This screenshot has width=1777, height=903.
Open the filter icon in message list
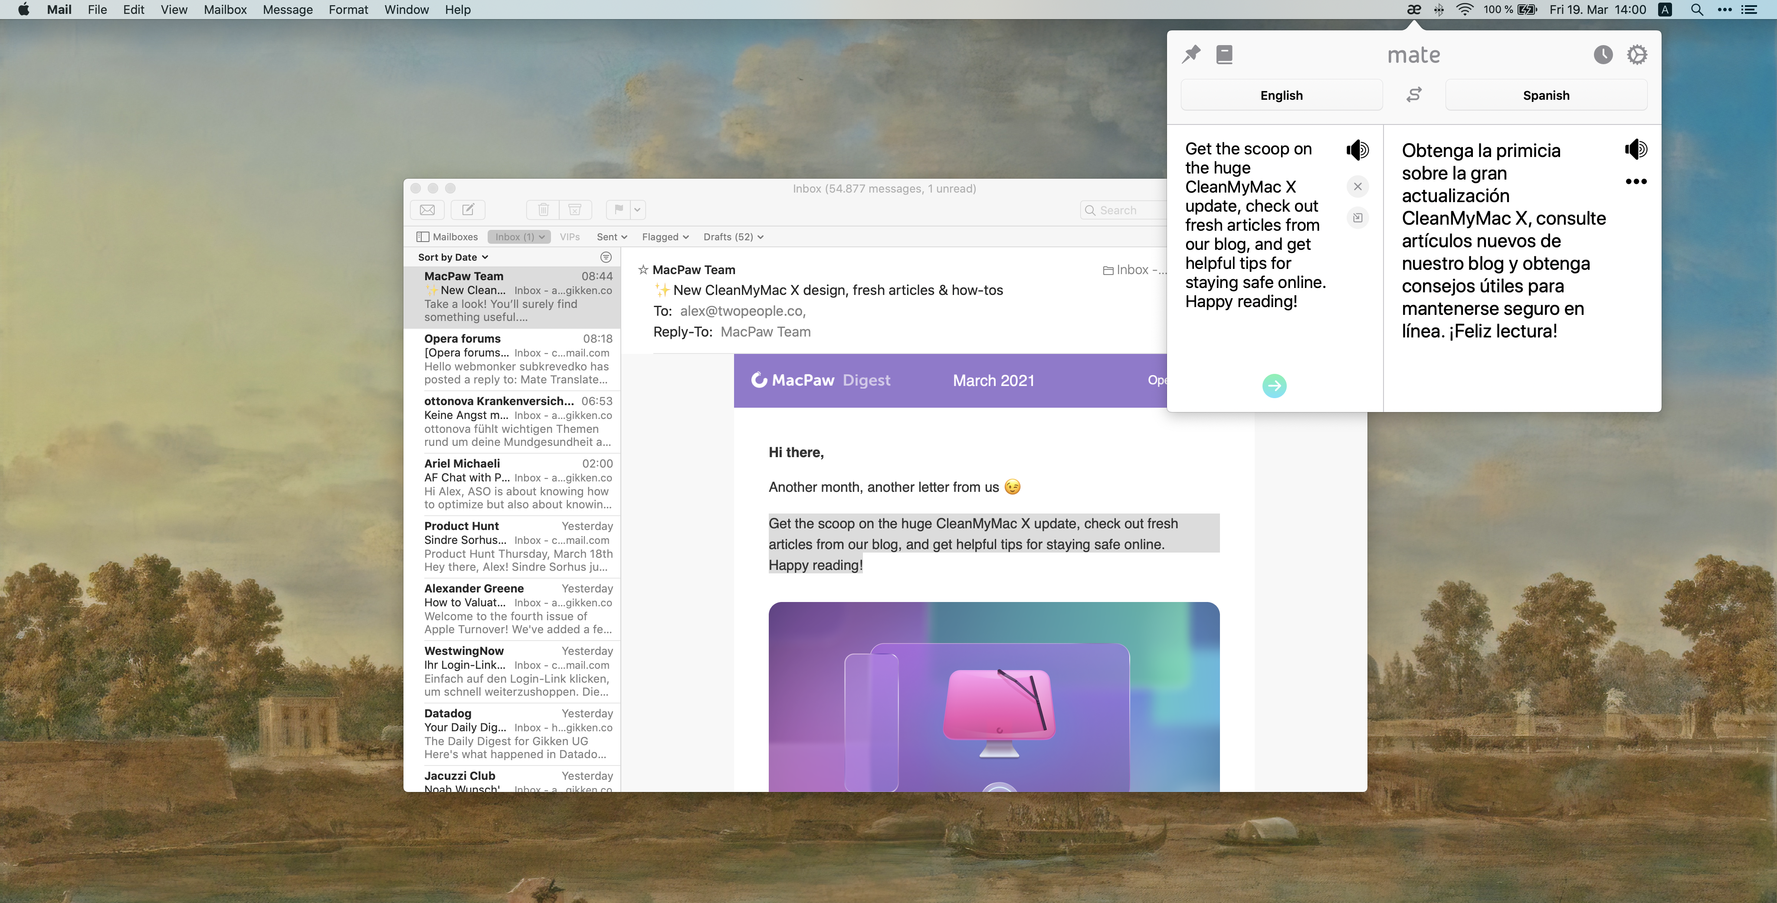click(x=605, y=257)
